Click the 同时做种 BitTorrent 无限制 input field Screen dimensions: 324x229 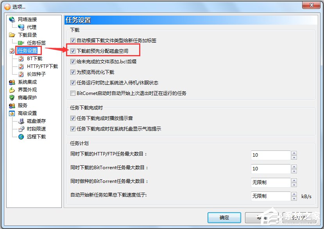[271, 182]
